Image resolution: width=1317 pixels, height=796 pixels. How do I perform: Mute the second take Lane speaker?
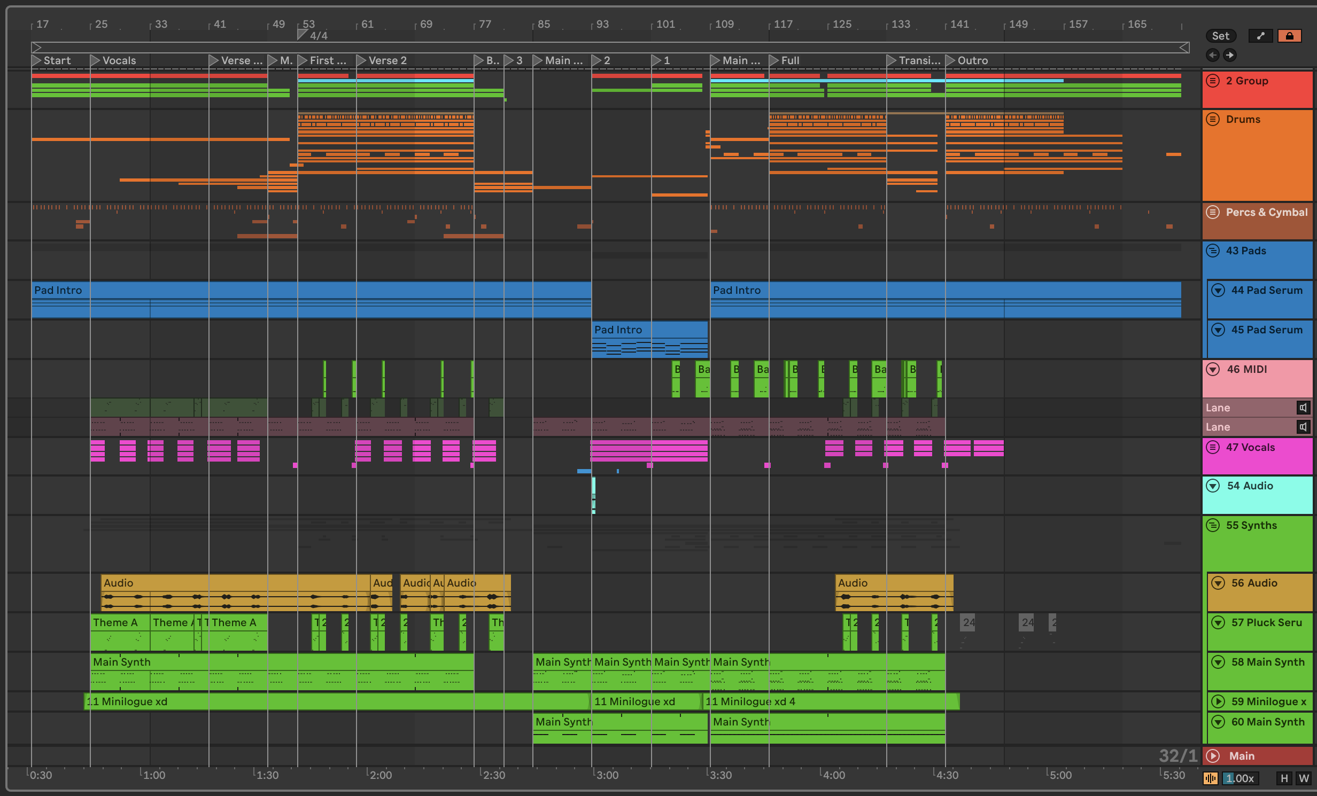click(x=1304, y=427)
